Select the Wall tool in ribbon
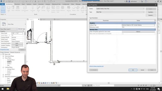The height and width of the screenshot is (91, 162). point(9,8)
